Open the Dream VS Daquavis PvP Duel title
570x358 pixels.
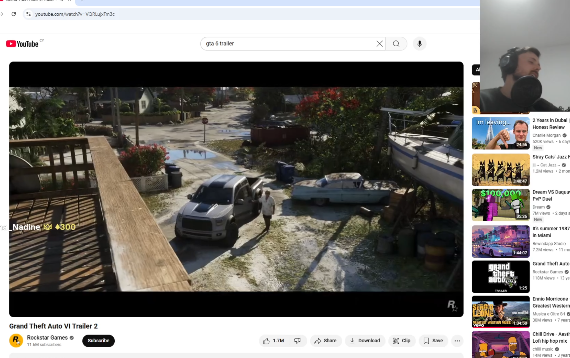click(551, 196)
